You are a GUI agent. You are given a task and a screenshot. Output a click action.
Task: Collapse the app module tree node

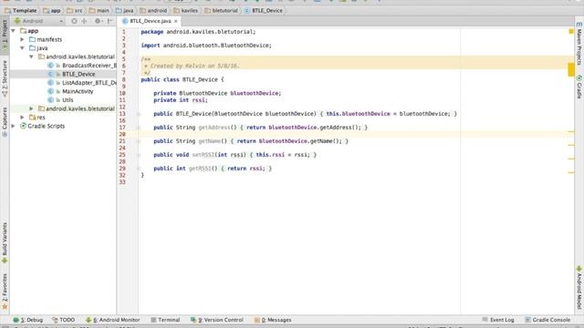click(x=14, y=31)
